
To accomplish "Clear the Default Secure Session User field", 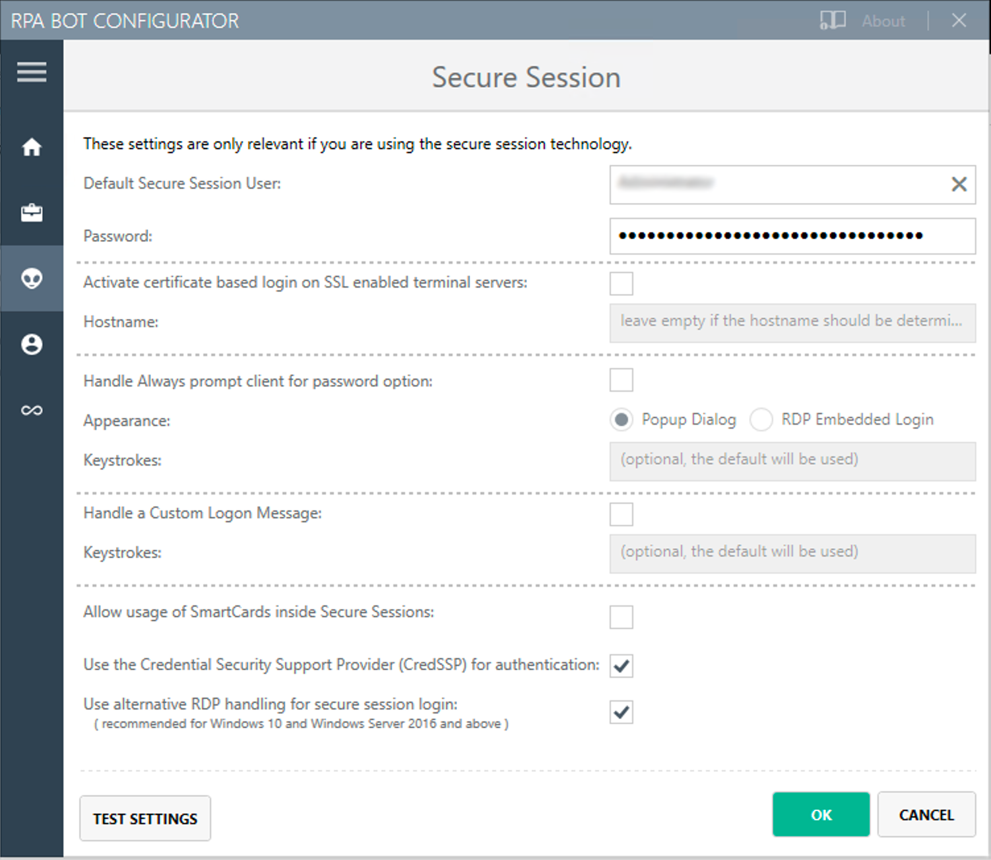I will [x=959, y=185].
